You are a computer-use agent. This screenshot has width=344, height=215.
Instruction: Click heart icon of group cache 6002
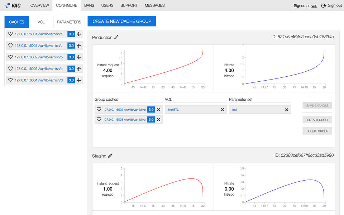99,109
